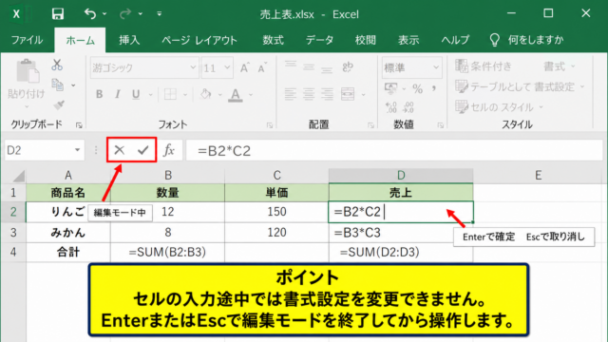608x342 pixels.
Task: Click the 単価 header cell
Action: click(x=276, y=192)
